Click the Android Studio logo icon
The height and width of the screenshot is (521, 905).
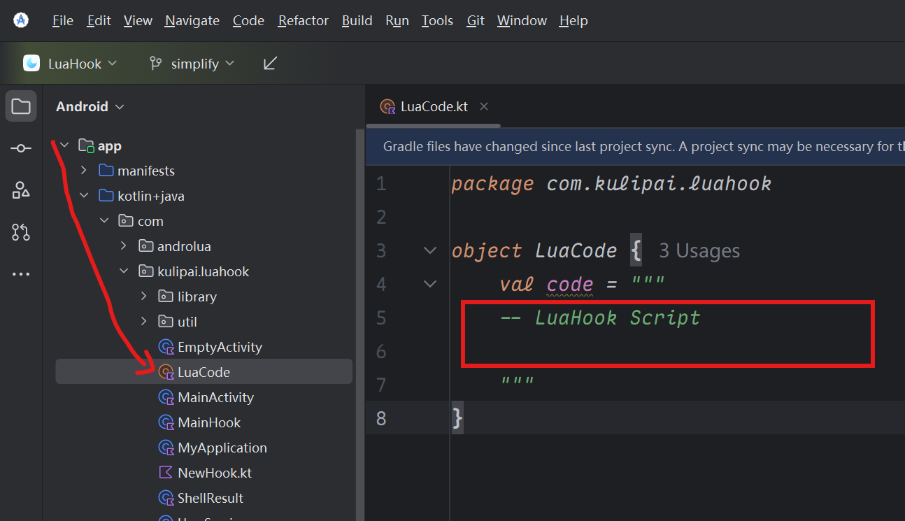pos(21,20)
